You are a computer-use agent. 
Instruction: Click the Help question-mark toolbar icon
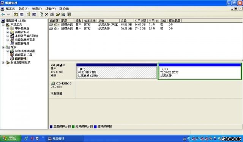tap(28, 14)
